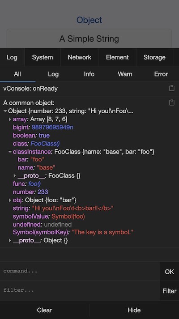
Task: Click the OK button to run the command
Action: (169, 272)
